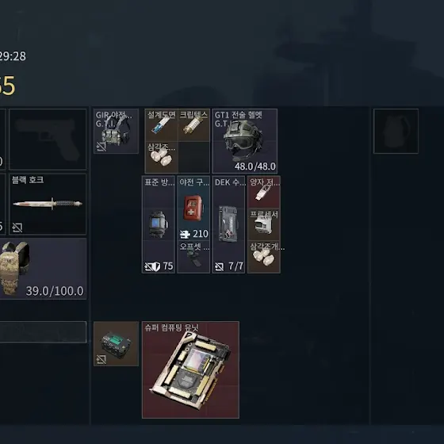Image resolution: width=444 pixels, height=444 pixels.
Task: Click the 슈퍼 컴퓨팅 유닛 item
Action: click(190, 369)
